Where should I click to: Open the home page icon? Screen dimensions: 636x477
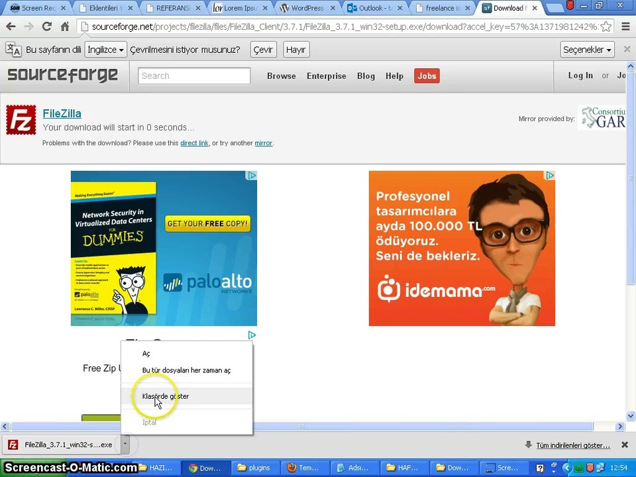click(65, 26)
